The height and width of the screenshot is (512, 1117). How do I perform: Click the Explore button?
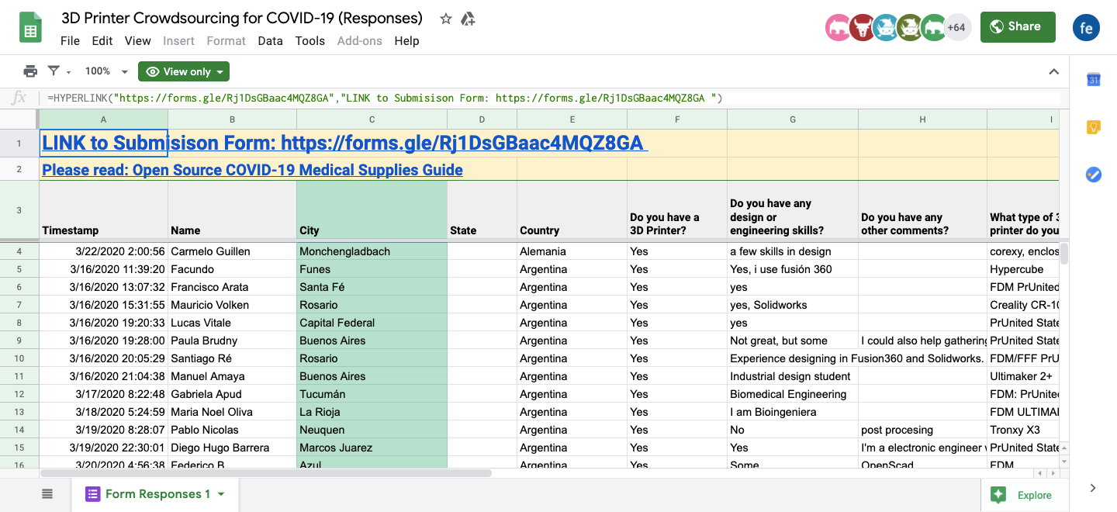1024,495
